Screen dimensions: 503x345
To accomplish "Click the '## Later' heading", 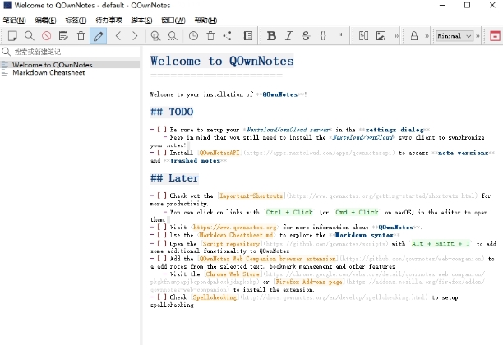I will click(174, 178).
